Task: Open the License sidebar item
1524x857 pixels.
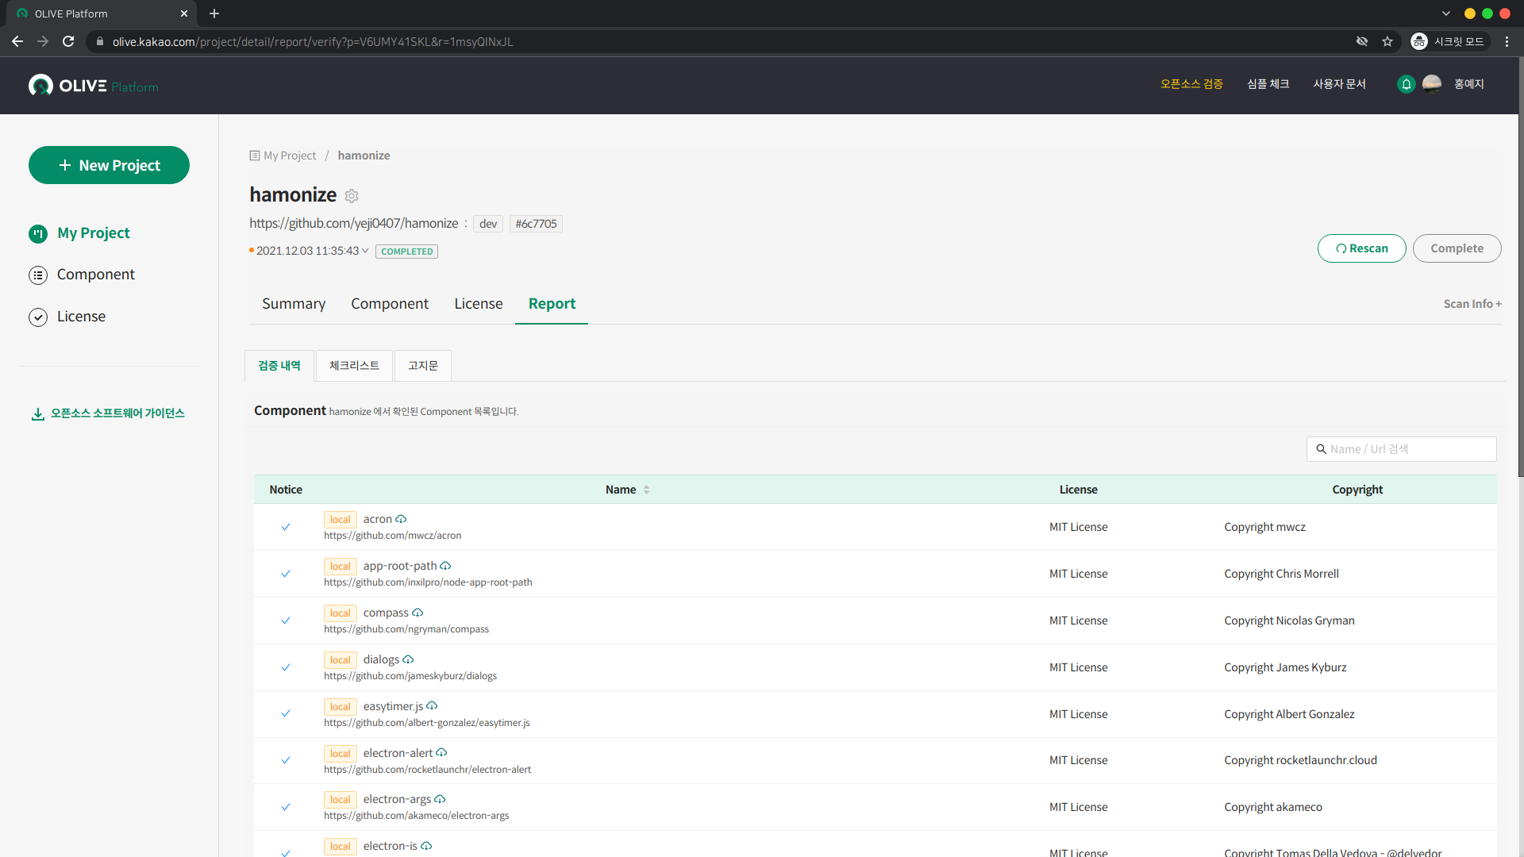Action: coord(81,317)
